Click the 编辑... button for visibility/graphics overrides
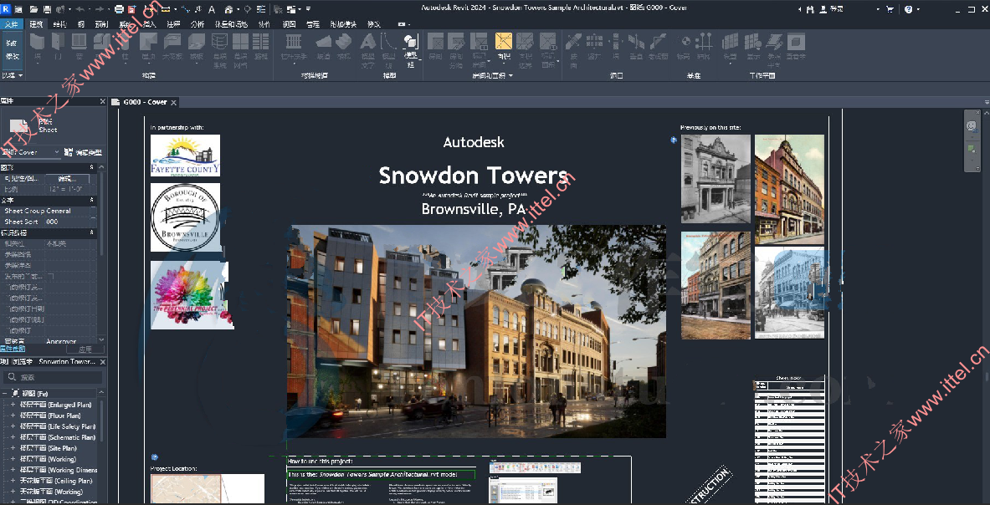 tap(67, 179)
